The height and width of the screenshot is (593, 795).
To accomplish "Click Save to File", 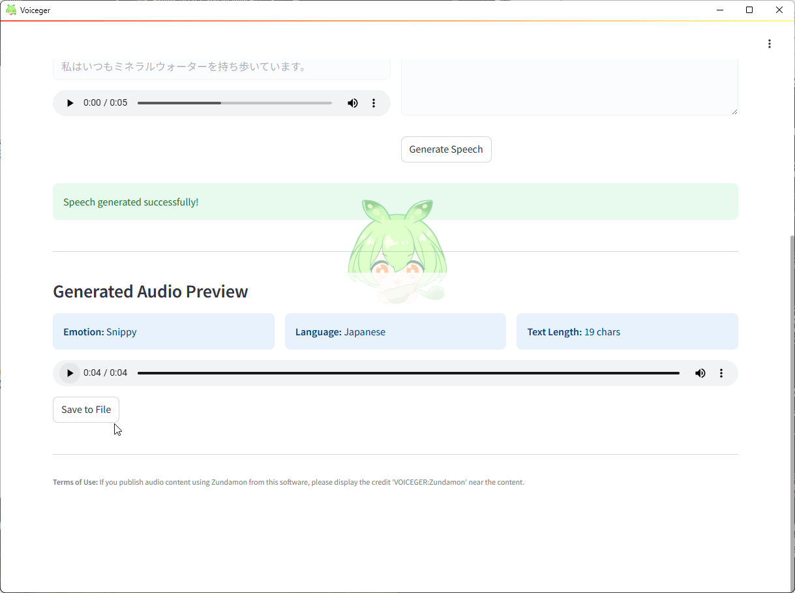I will [x=85, y=409].
